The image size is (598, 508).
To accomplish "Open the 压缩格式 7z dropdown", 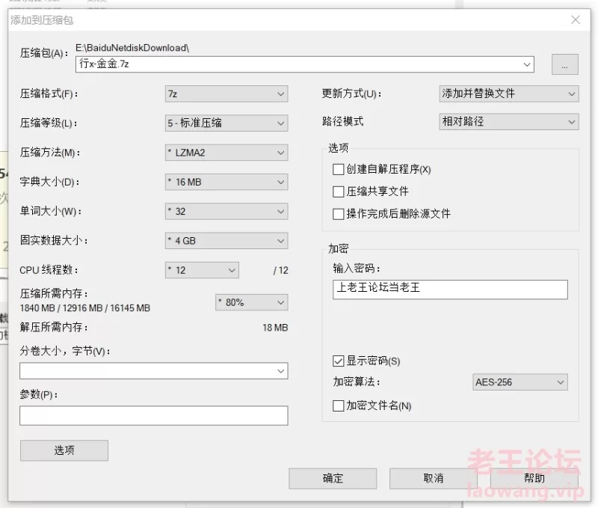I will point(226,94).
